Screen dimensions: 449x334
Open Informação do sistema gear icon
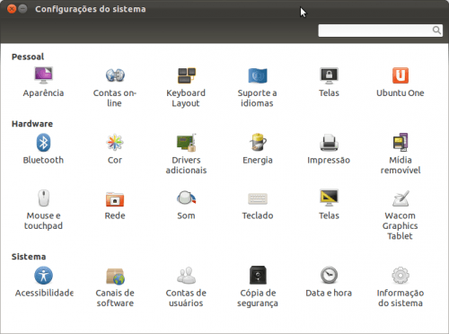coord(401,276)
